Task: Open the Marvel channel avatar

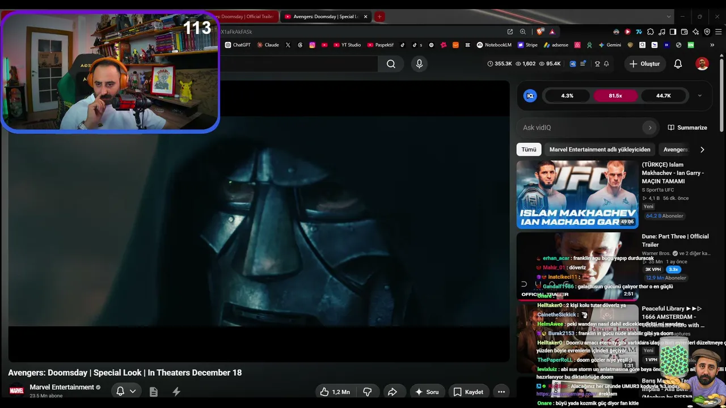Action: (x=16, y=390)
